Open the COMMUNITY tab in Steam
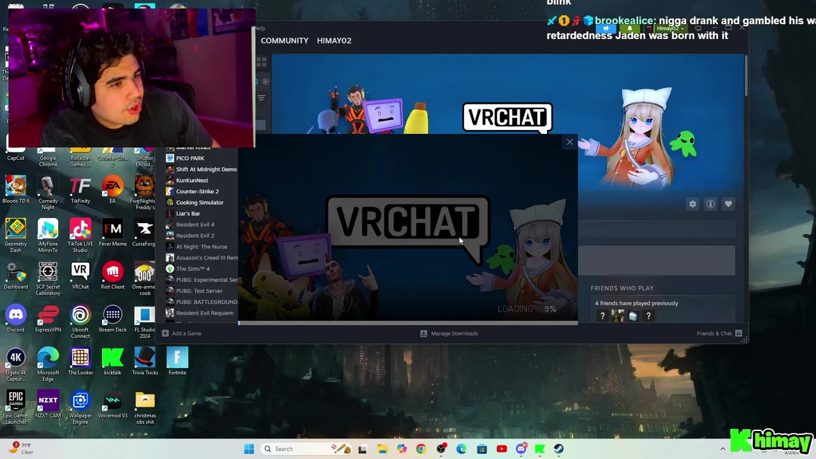This screenshot has height=459, width=816. 284,40
